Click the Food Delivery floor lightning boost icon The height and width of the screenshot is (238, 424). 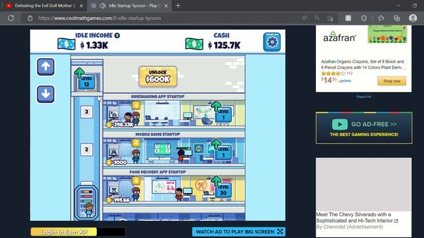click(136, 180)
